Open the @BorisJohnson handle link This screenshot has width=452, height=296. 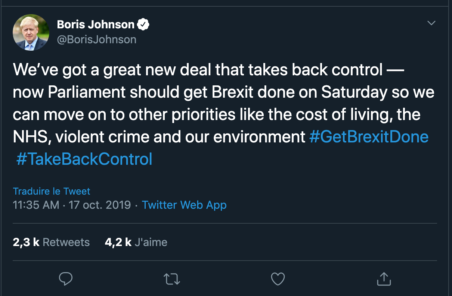pos(96,39)
